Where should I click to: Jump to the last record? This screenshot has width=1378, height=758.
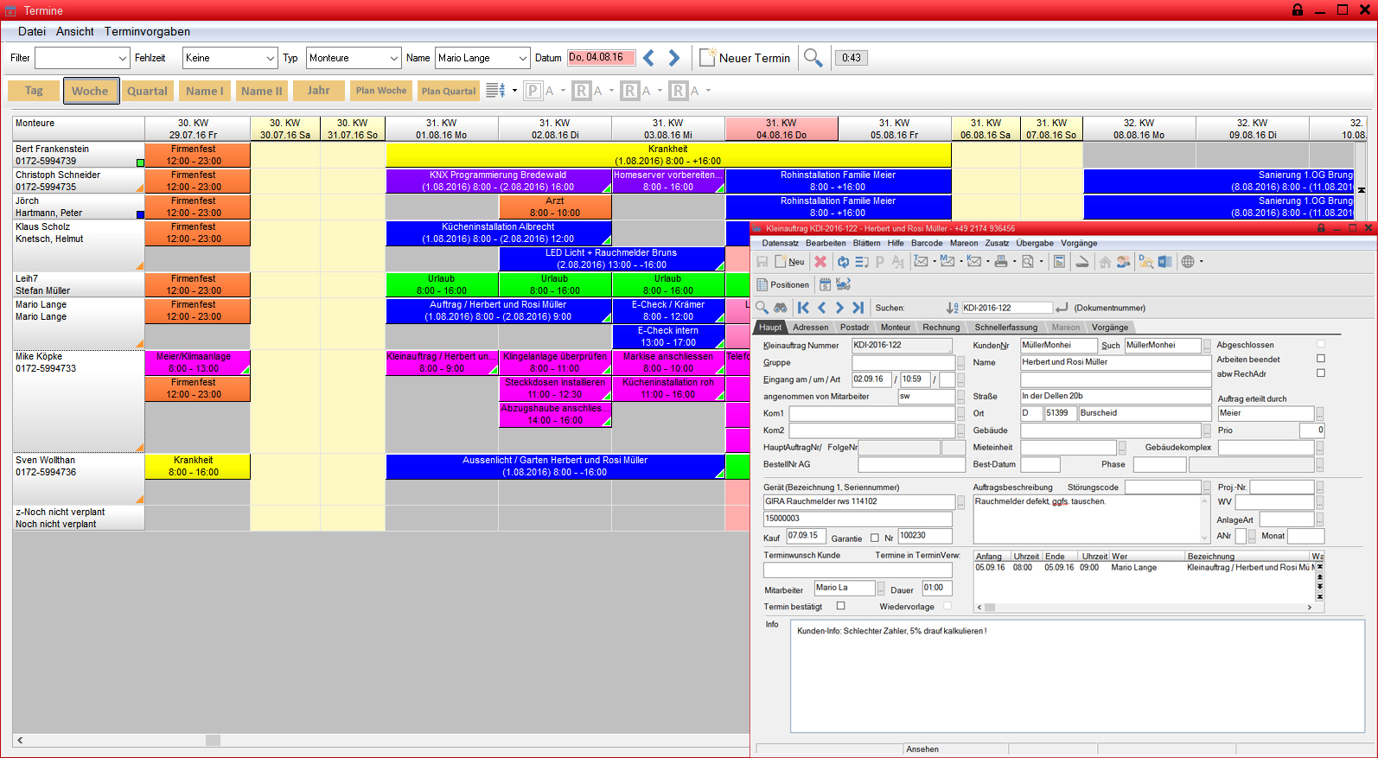858,308
